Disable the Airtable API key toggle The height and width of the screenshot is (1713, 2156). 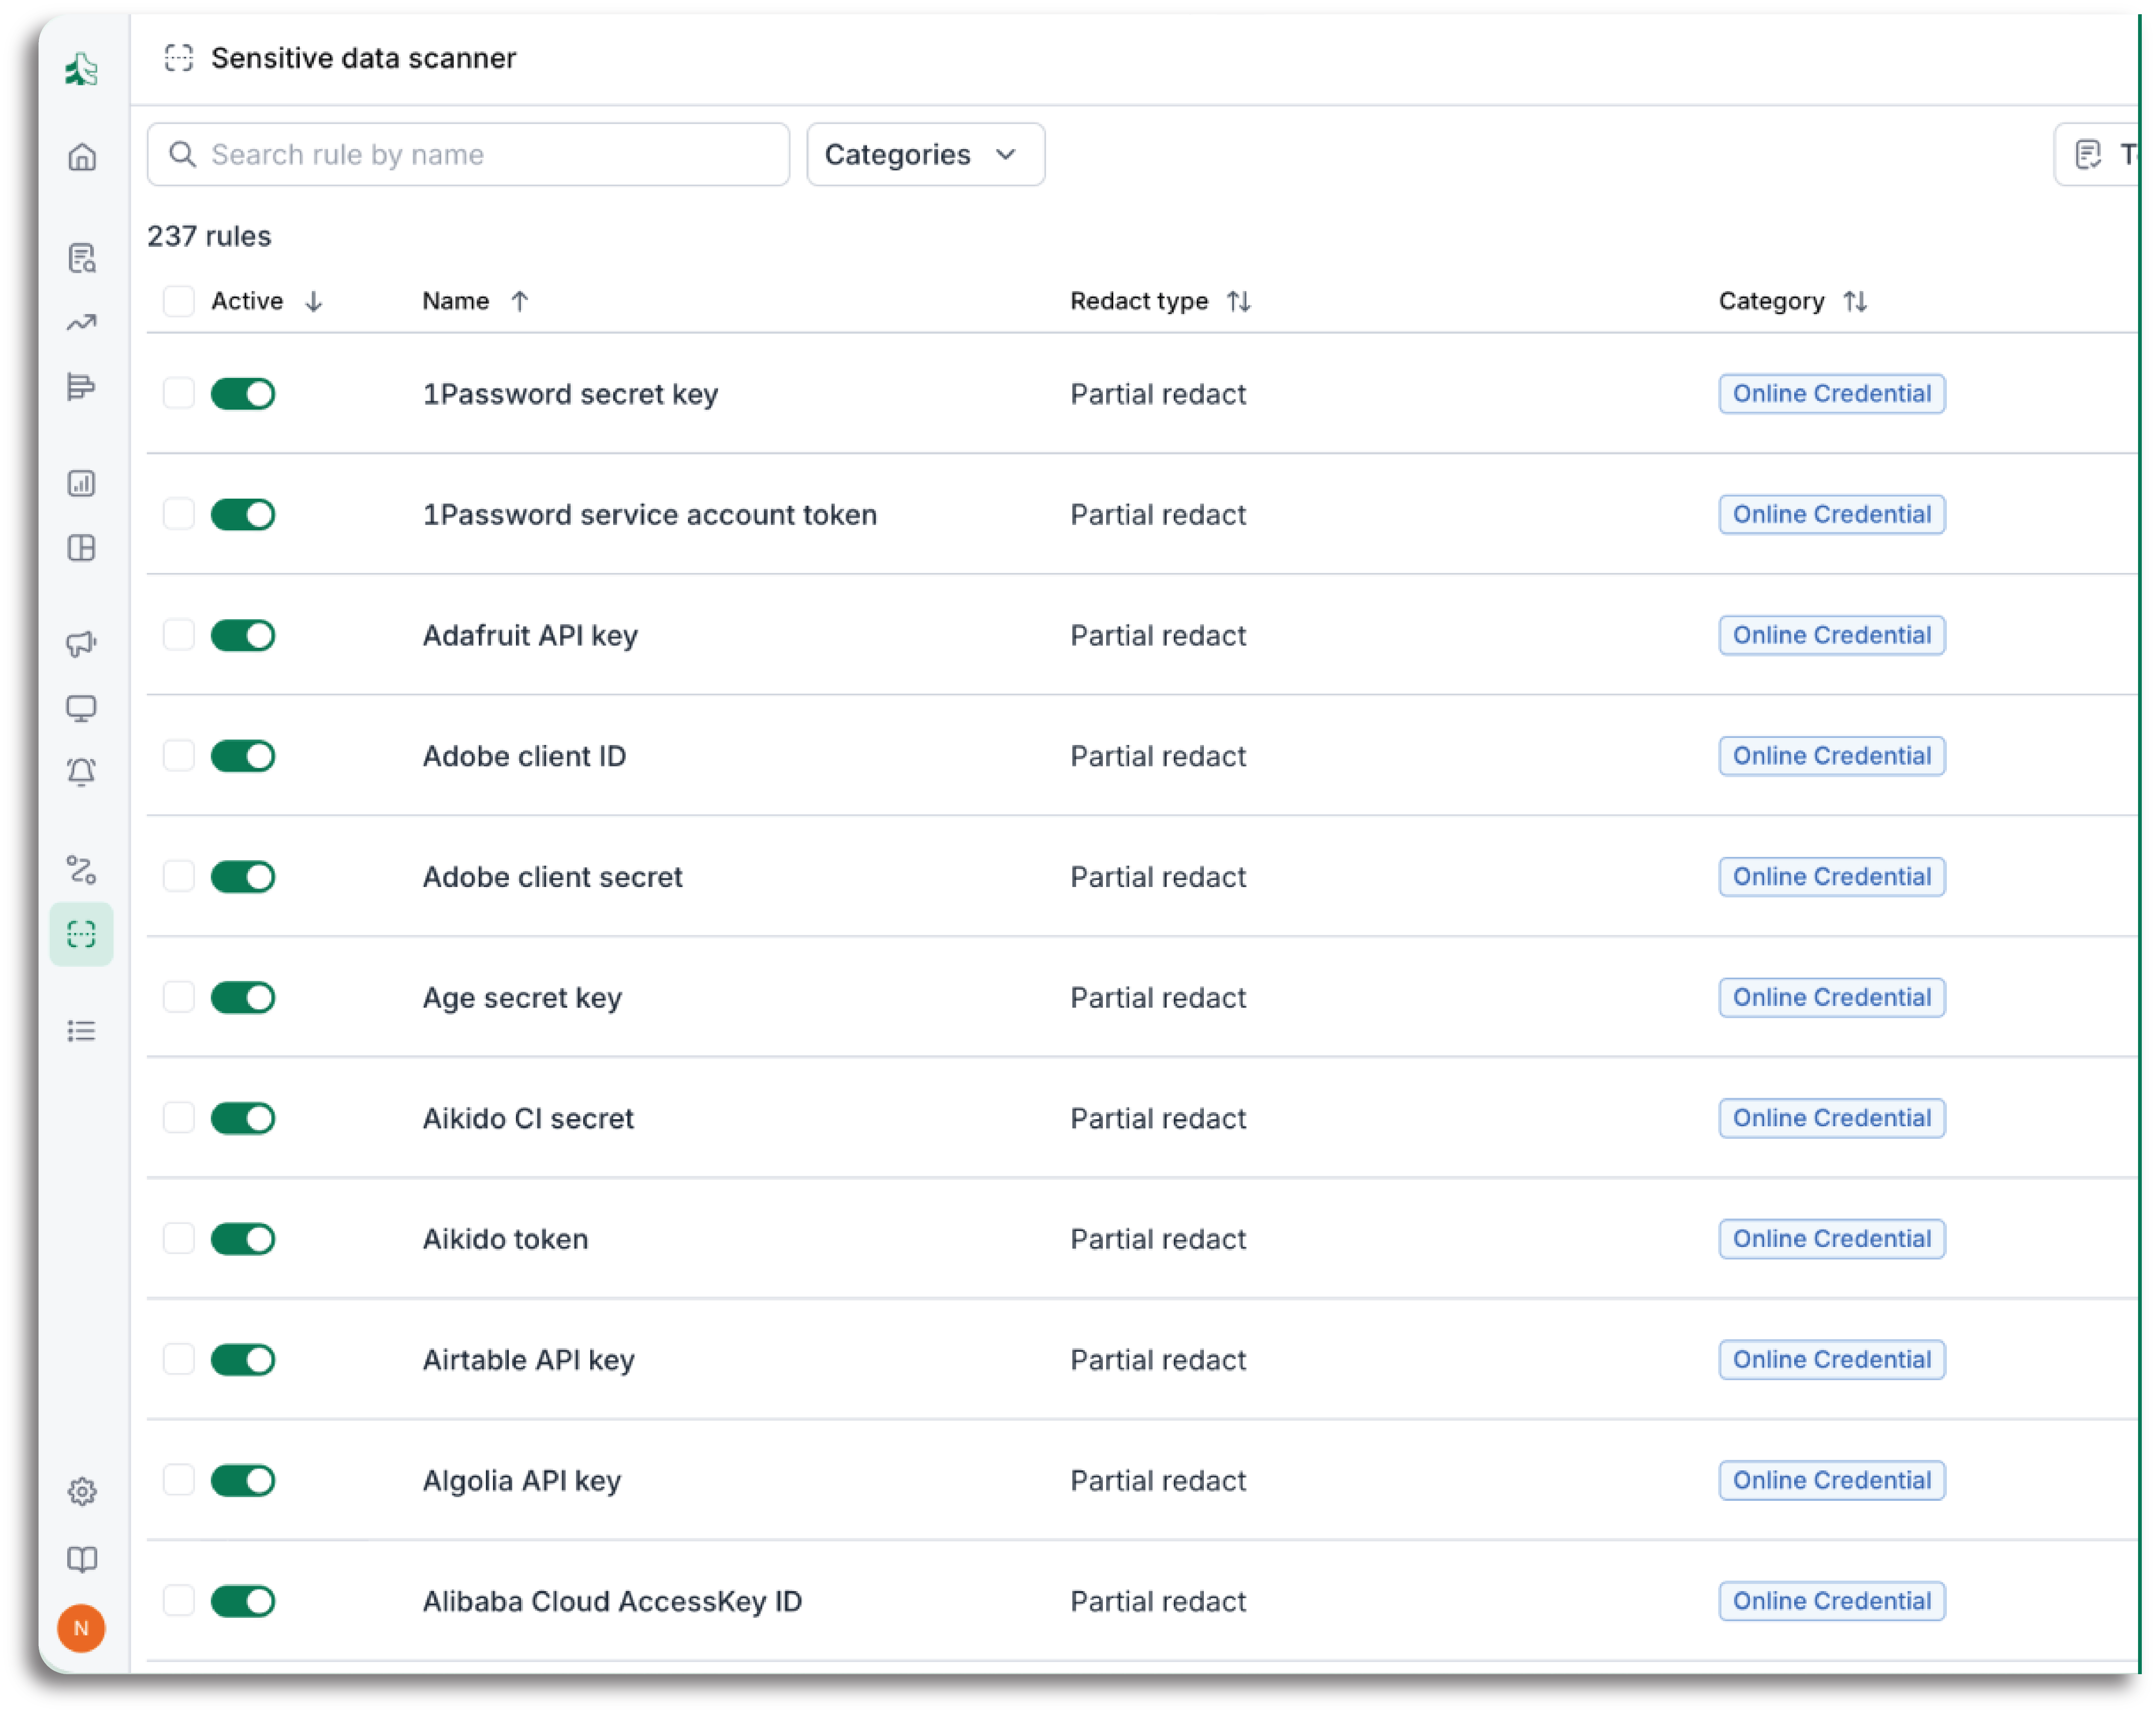click(x=243, y=1360)
